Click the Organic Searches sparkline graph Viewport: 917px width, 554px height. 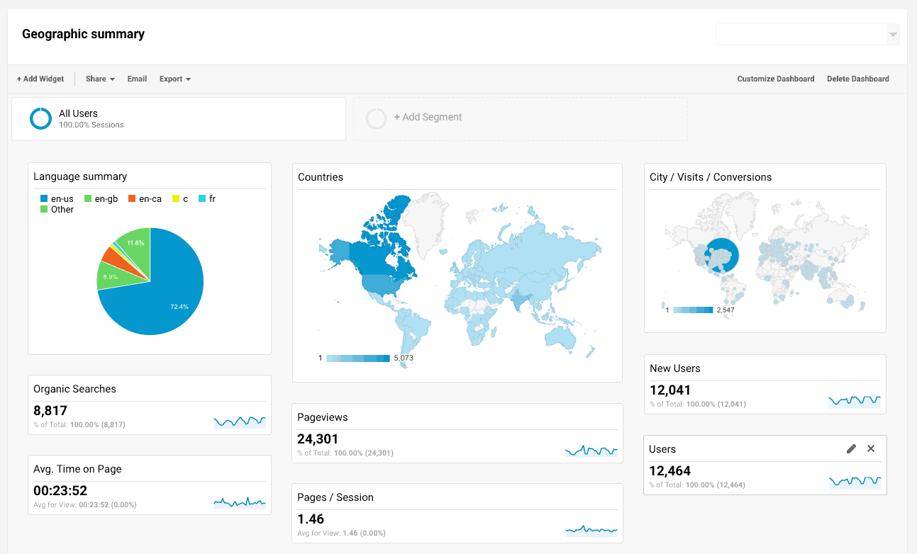coord(239,421)
